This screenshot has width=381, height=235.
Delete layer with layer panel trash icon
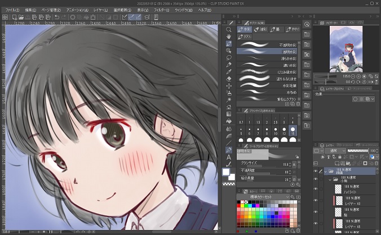pos(376,164)
